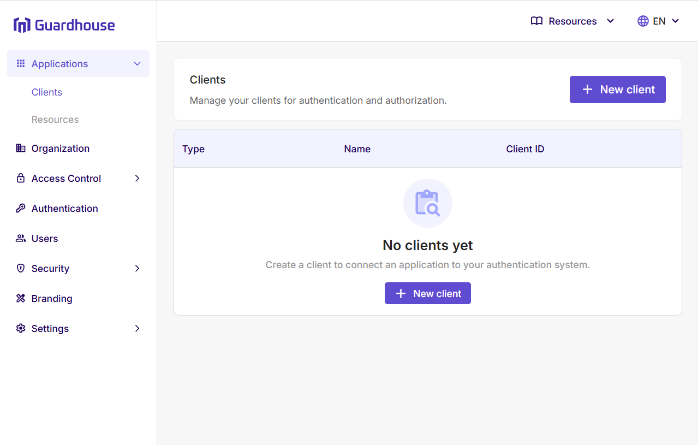Click the Users people icon
Image resolution: width=698 pixels, height=445 pixels.
pyautogui.click(x=20, y=238)
